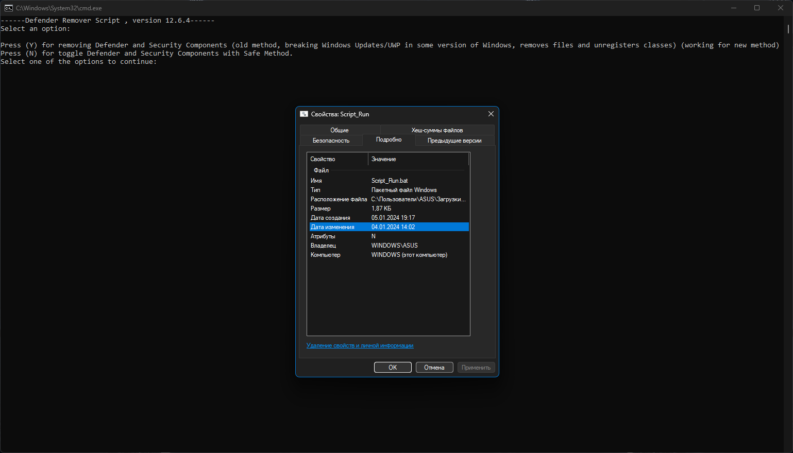Select the Владелец property row
This screenshot has width=793, height=453.
tap(389, 246)
